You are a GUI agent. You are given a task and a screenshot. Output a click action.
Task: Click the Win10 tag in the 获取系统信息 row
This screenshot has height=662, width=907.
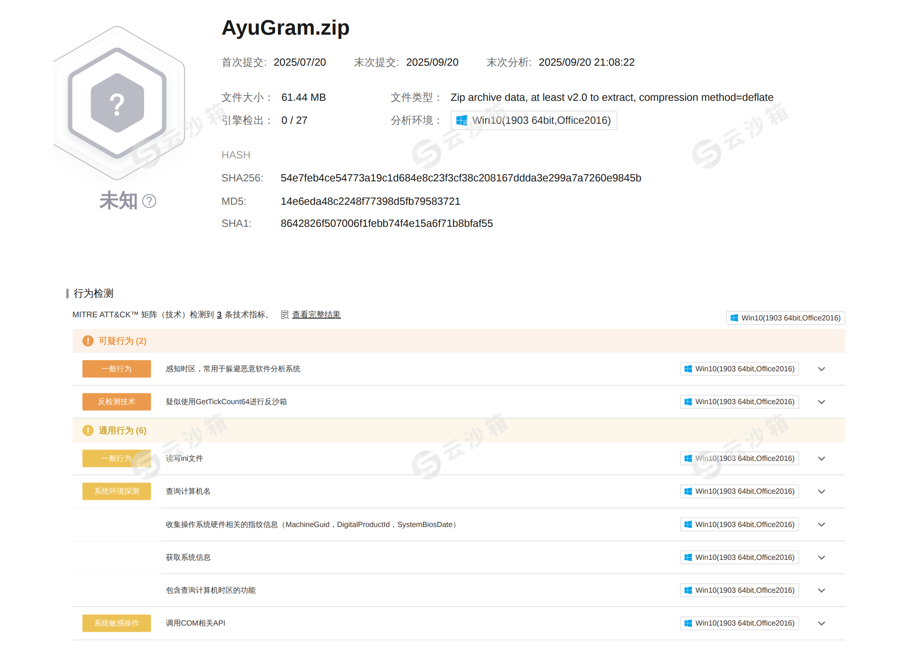point(739,557)
